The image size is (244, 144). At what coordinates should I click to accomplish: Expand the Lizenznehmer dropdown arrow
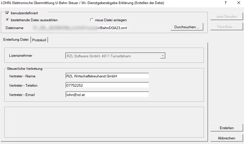tap(163, 56)
